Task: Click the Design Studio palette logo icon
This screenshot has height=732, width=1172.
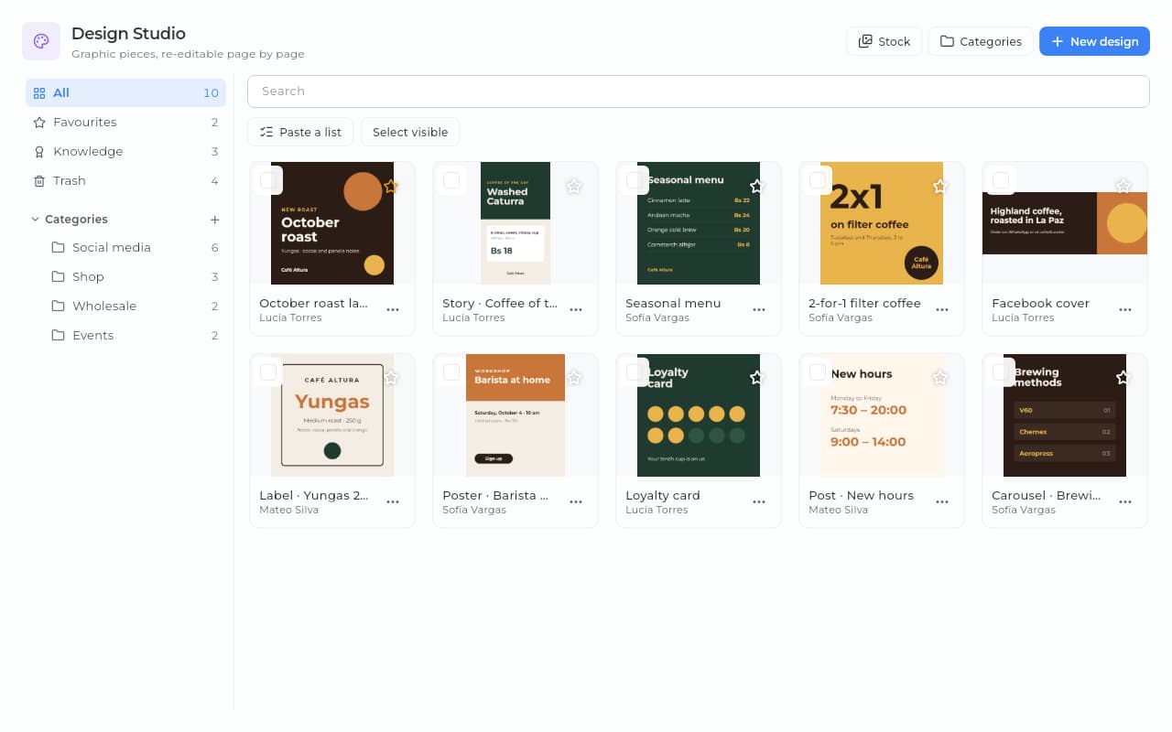Action: click(41, 41)
